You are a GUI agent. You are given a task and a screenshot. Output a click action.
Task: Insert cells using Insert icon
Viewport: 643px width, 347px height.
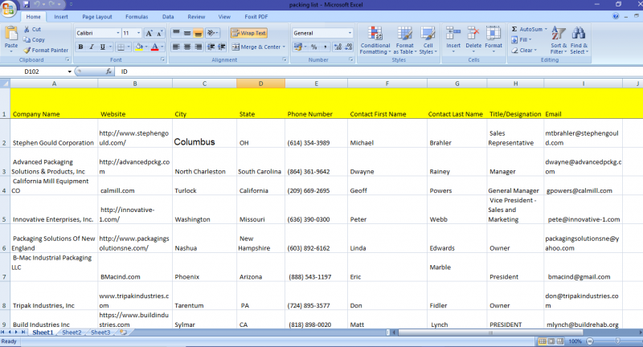(x=453, y=33)
